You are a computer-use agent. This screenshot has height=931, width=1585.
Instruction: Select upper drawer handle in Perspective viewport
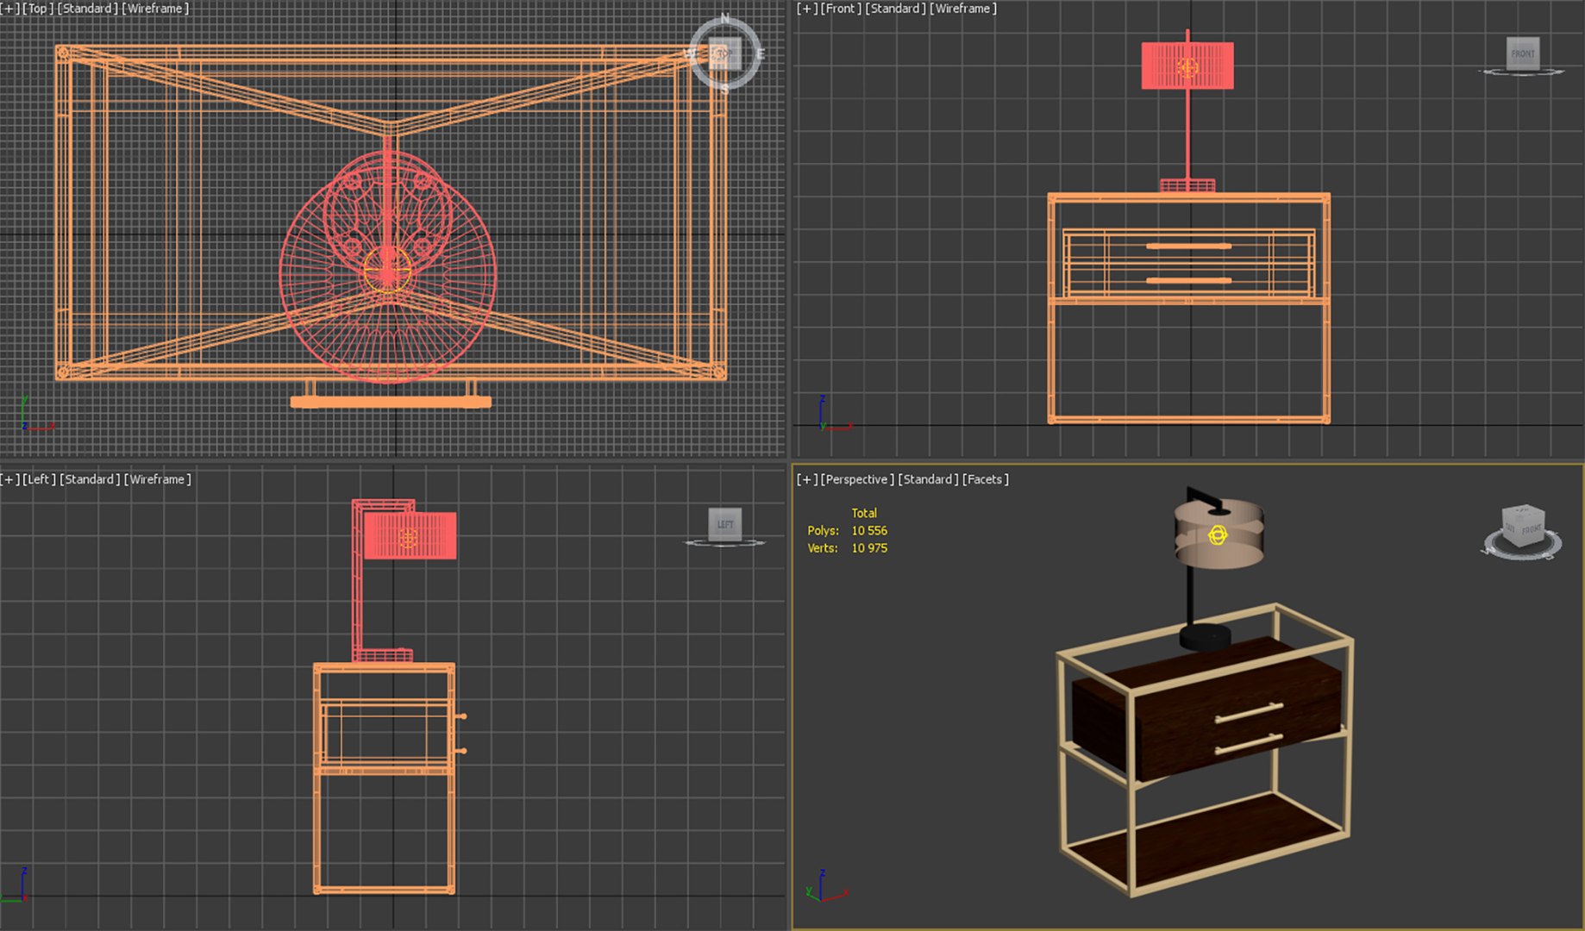tap(1249, 713)
